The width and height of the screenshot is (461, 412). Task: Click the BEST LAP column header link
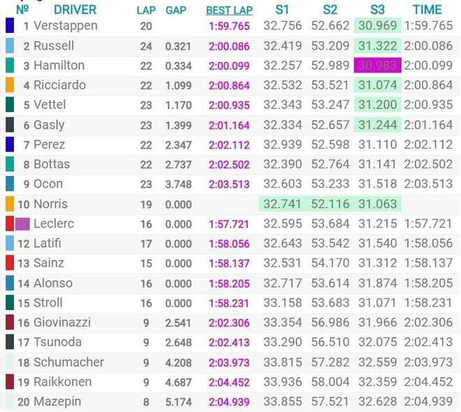229,10
